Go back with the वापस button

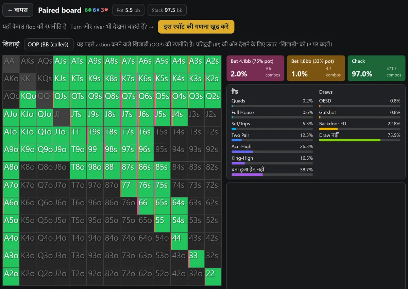[x=18, y=10]
